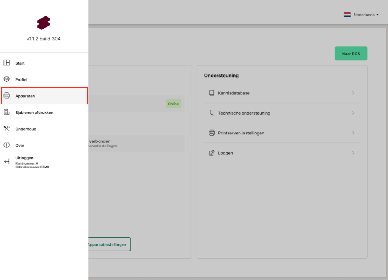Click the dark red app logo
Image resolution: width=388 pixels, height=280 pixels.
pos(44,23)
